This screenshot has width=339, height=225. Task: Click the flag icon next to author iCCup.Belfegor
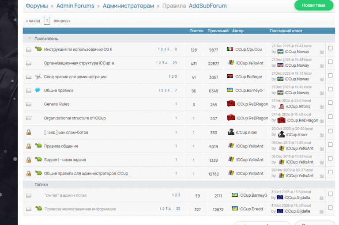(230, 76)
